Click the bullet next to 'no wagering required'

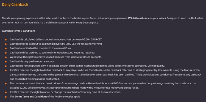pyautogui.click(x=6, y=53)
